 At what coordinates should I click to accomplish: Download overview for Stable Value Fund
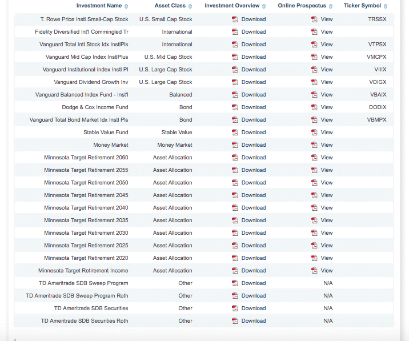[254, 133]
